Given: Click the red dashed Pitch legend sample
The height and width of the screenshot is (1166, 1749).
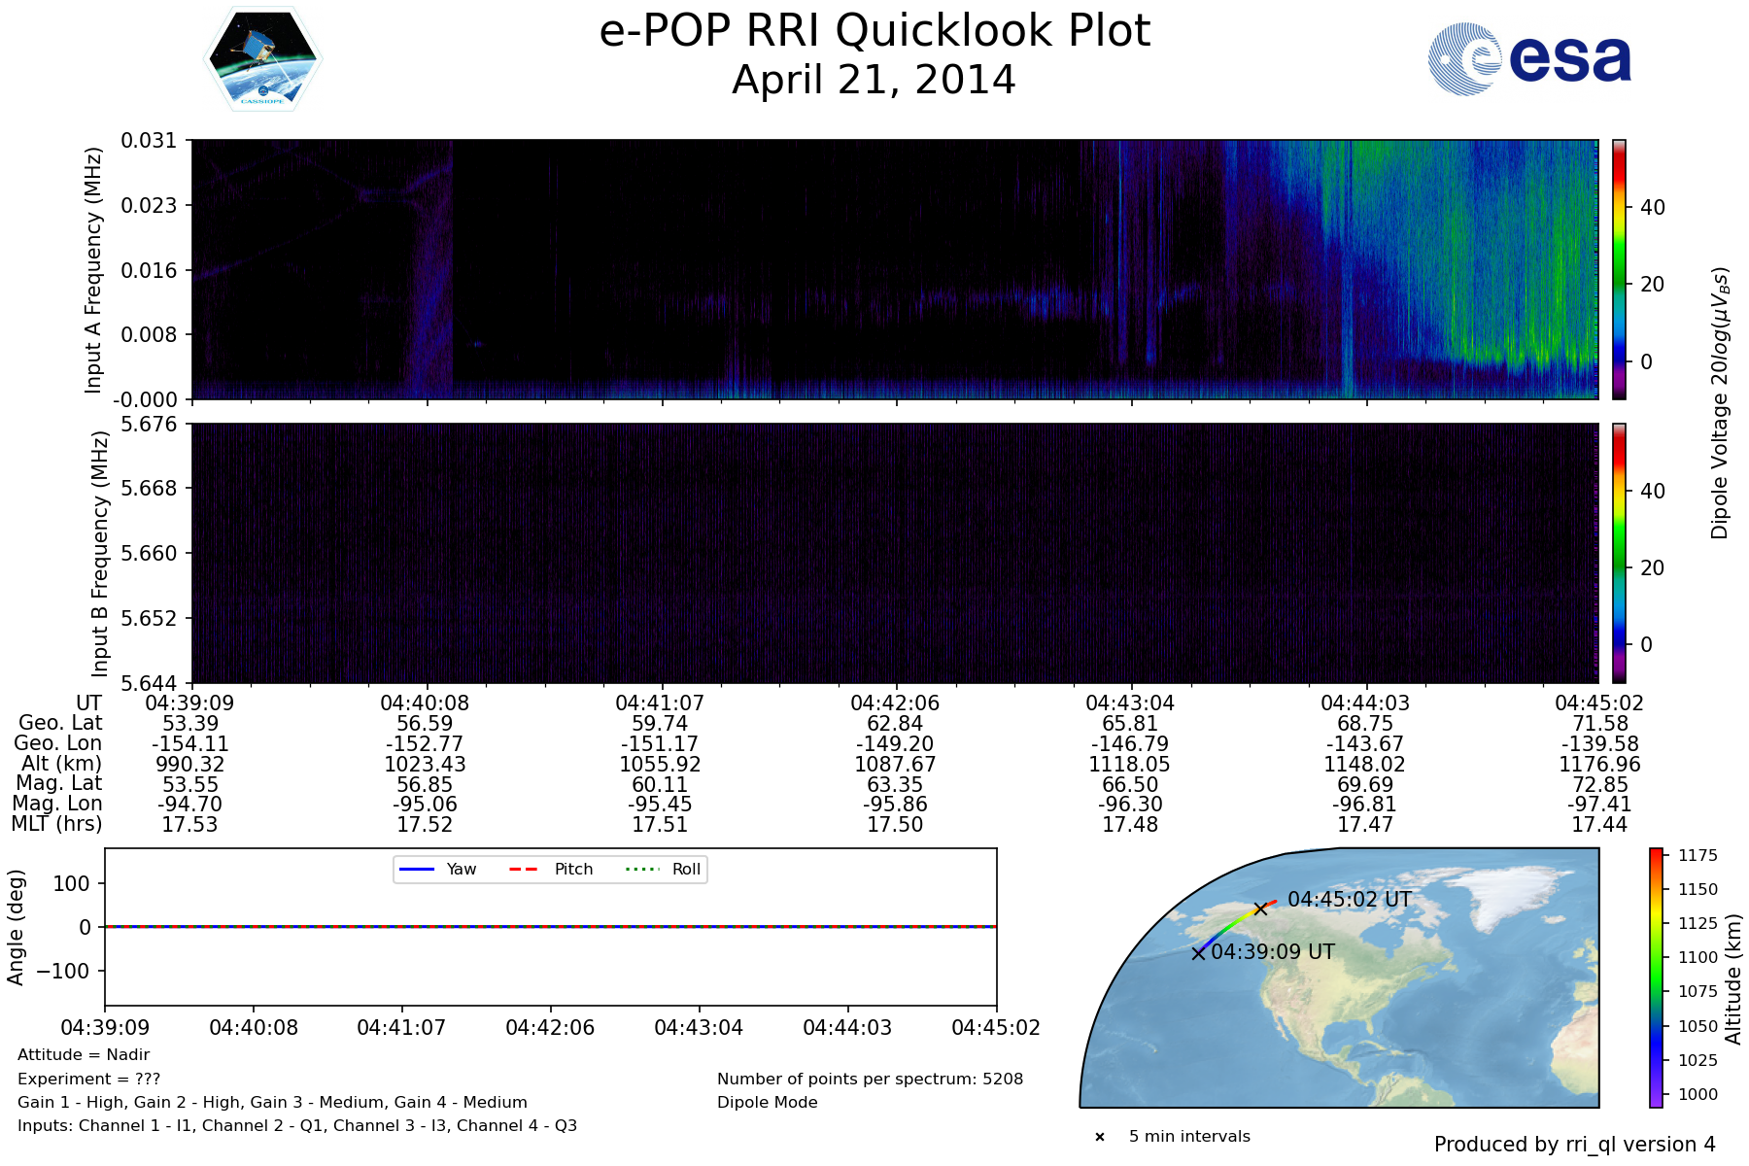Looking at the screenshot, I should click(x=524, y=870).
